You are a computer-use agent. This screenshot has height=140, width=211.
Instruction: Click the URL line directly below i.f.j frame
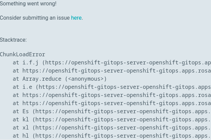tap(117, 71)
